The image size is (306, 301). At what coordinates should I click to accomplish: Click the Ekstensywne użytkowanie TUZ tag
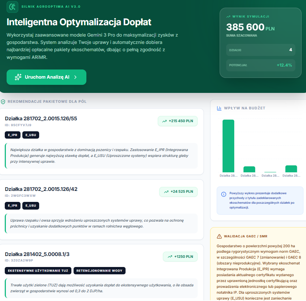point(38,271)
